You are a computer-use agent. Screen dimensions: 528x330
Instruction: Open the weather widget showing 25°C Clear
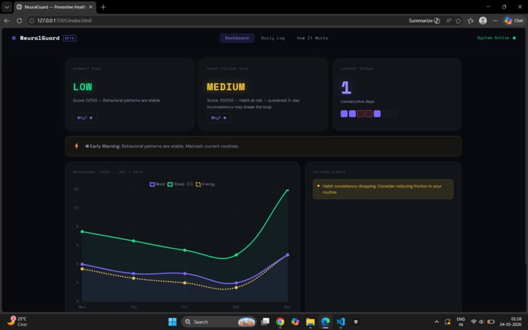(17, 321)
